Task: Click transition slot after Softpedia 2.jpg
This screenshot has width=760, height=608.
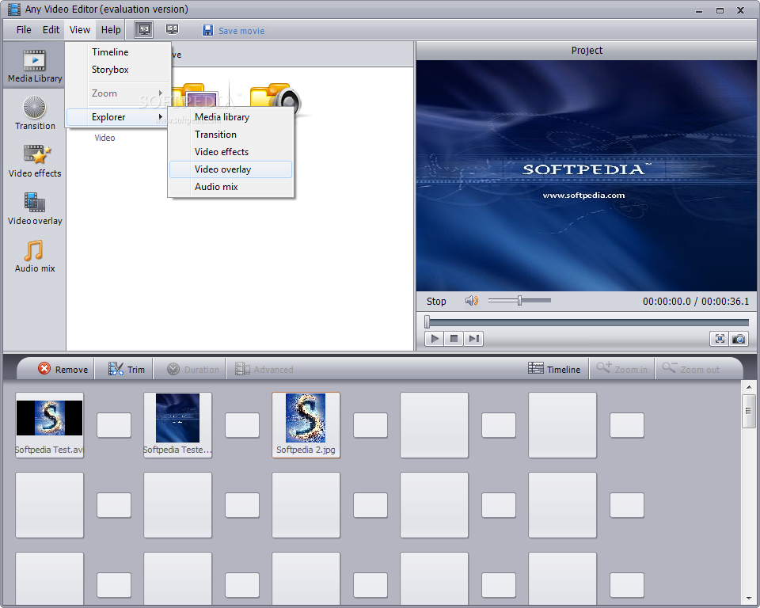Action: [x=370, y=425]
